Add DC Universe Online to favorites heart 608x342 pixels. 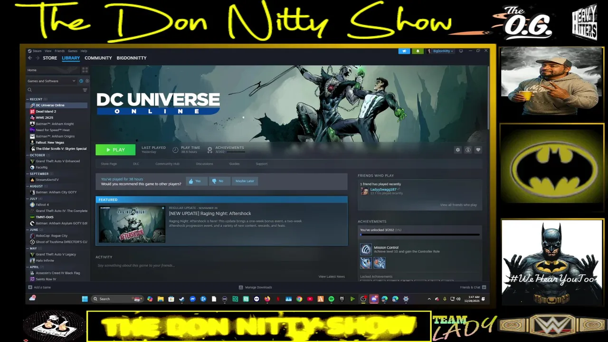pos(478,150)
